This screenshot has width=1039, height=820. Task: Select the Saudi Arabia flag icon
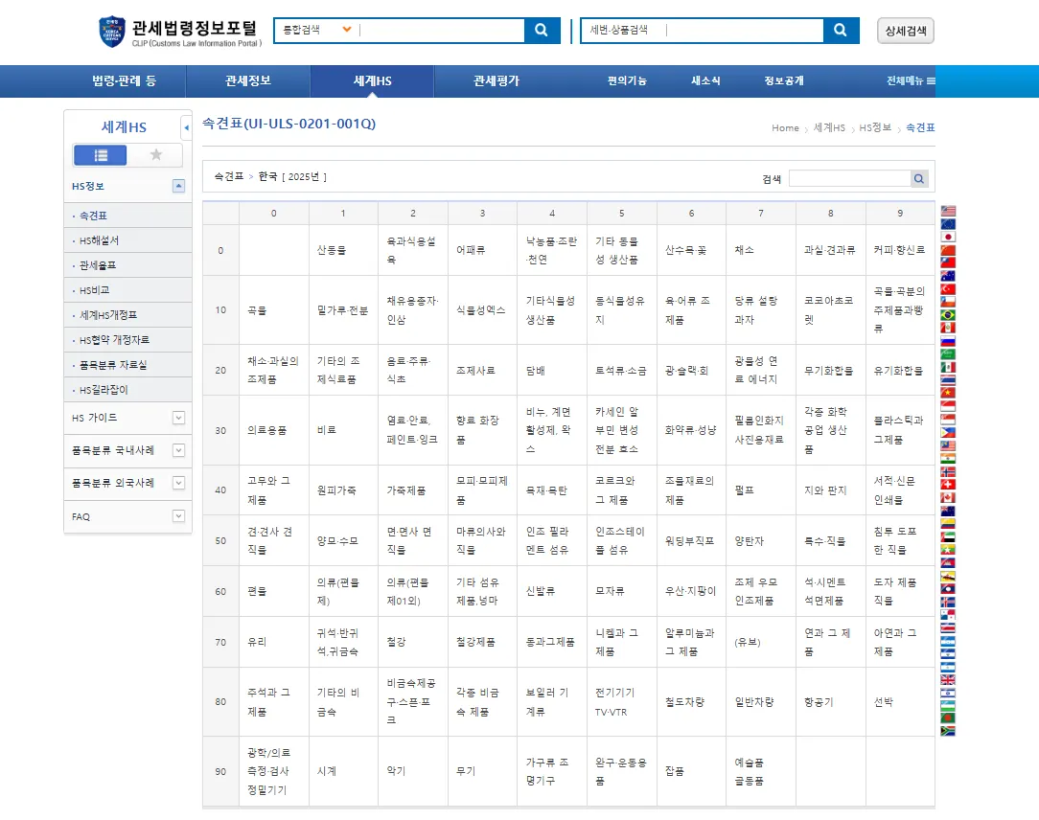click(948, 353)
